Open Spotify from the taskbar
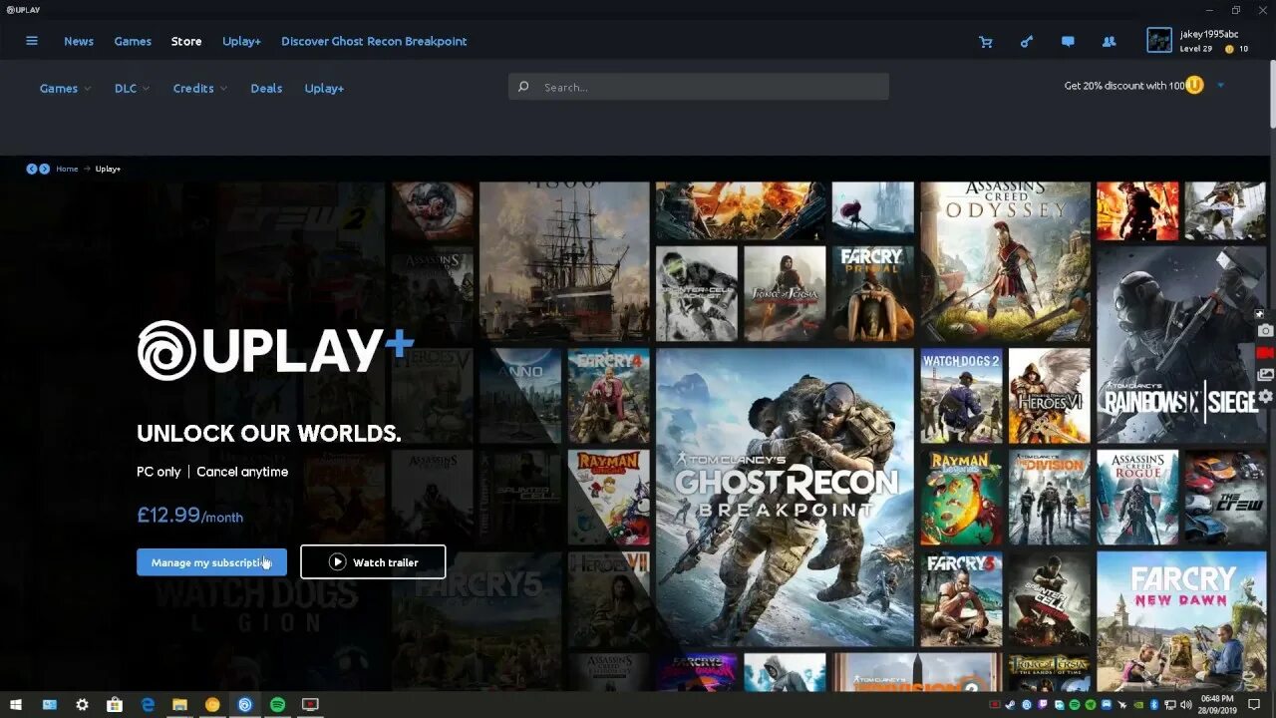The width and height of the screenshot is (1276, 718). [277, 705]
